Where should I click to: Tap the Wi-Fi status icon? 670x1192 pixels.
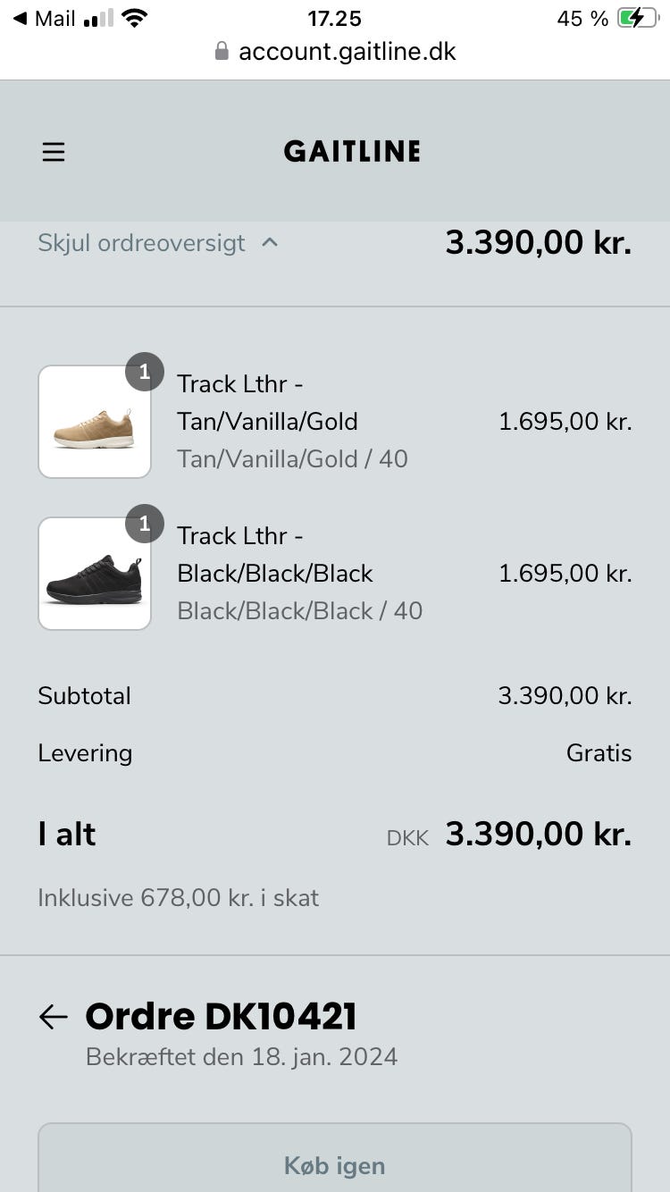tap(135, 19)
